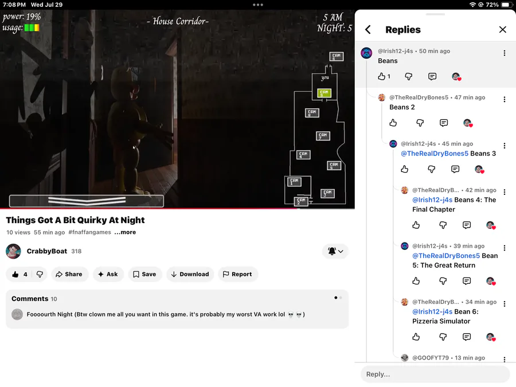Tap the Wi-Fi icon in status bar

coord(472,5)
